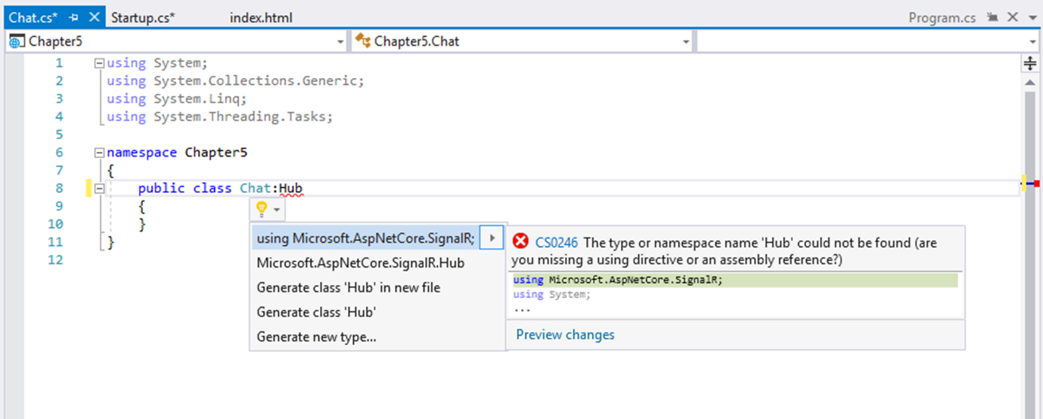Viewport: 1043px width, 419px height.
Task: Open the Chapter5 project dropdown
Action: click(x=340, y=42)
